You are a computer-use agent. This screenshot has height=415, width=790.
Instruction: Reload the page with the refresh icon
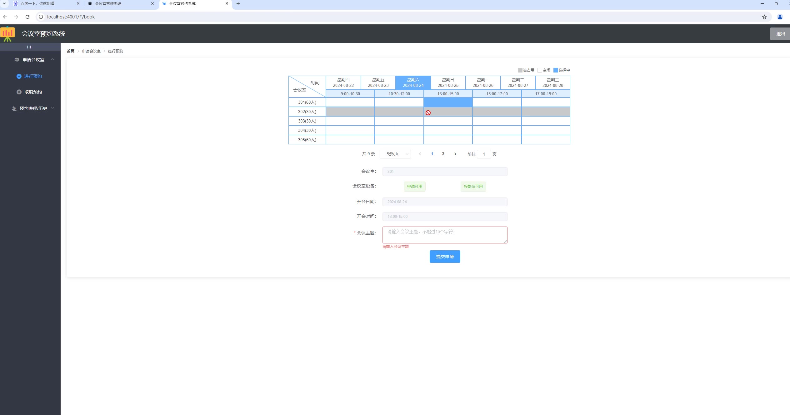coord(27,17)
